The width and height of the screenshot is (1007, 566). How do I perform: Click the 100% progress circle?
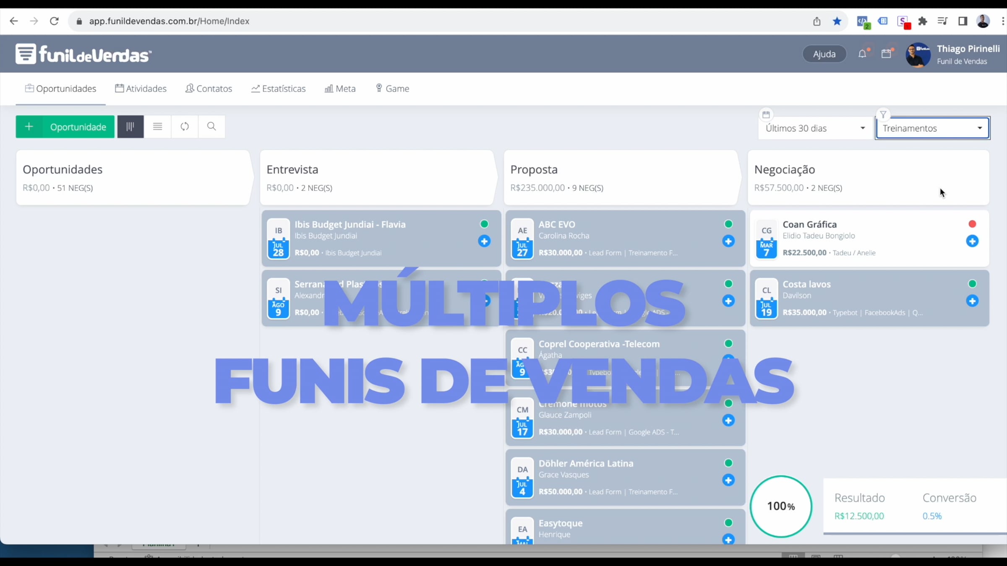click(x=780, y=506)
